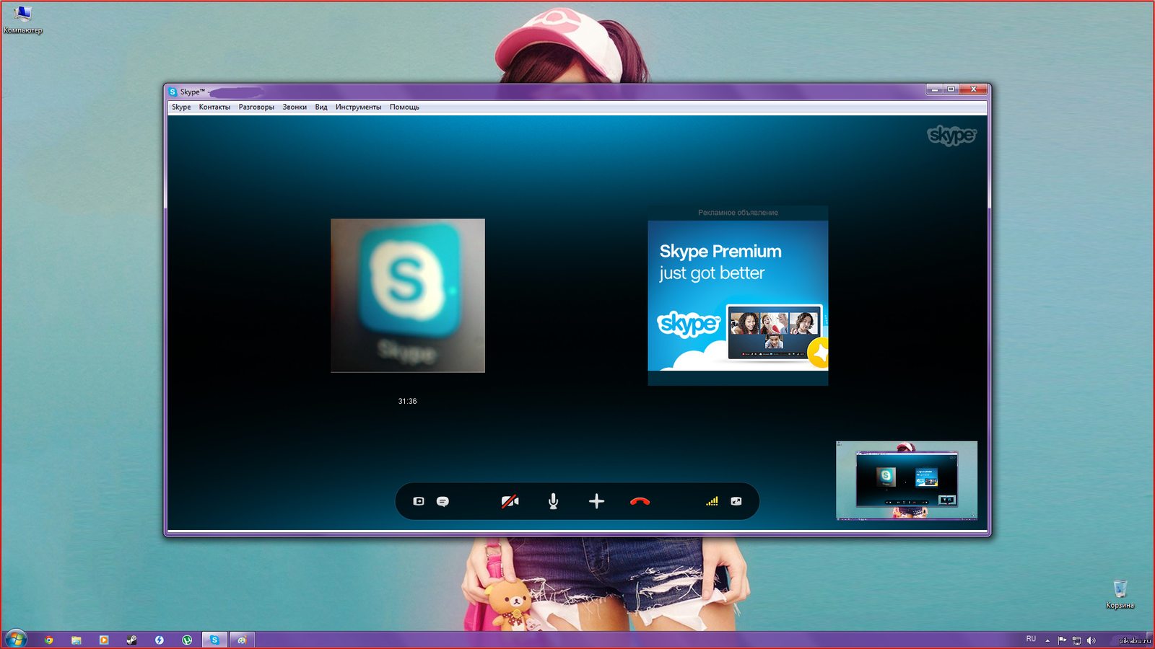Open the volume speaker tray icon
This screenshot has width=1155, height=649.
tap(1091, 640)
